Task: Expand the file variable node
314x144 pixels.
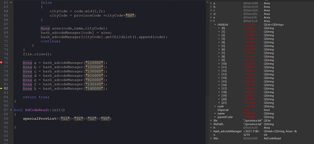Action: coord(211,121)
